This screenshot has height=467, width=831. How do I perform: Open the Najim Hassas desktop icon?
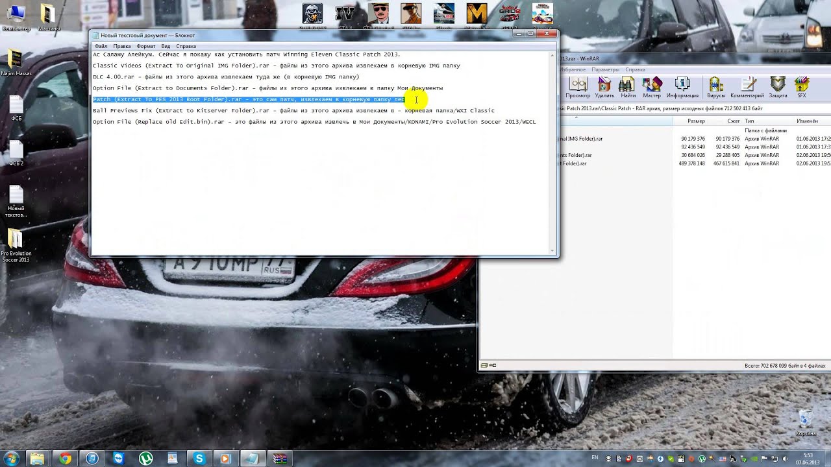coord(16,63)
